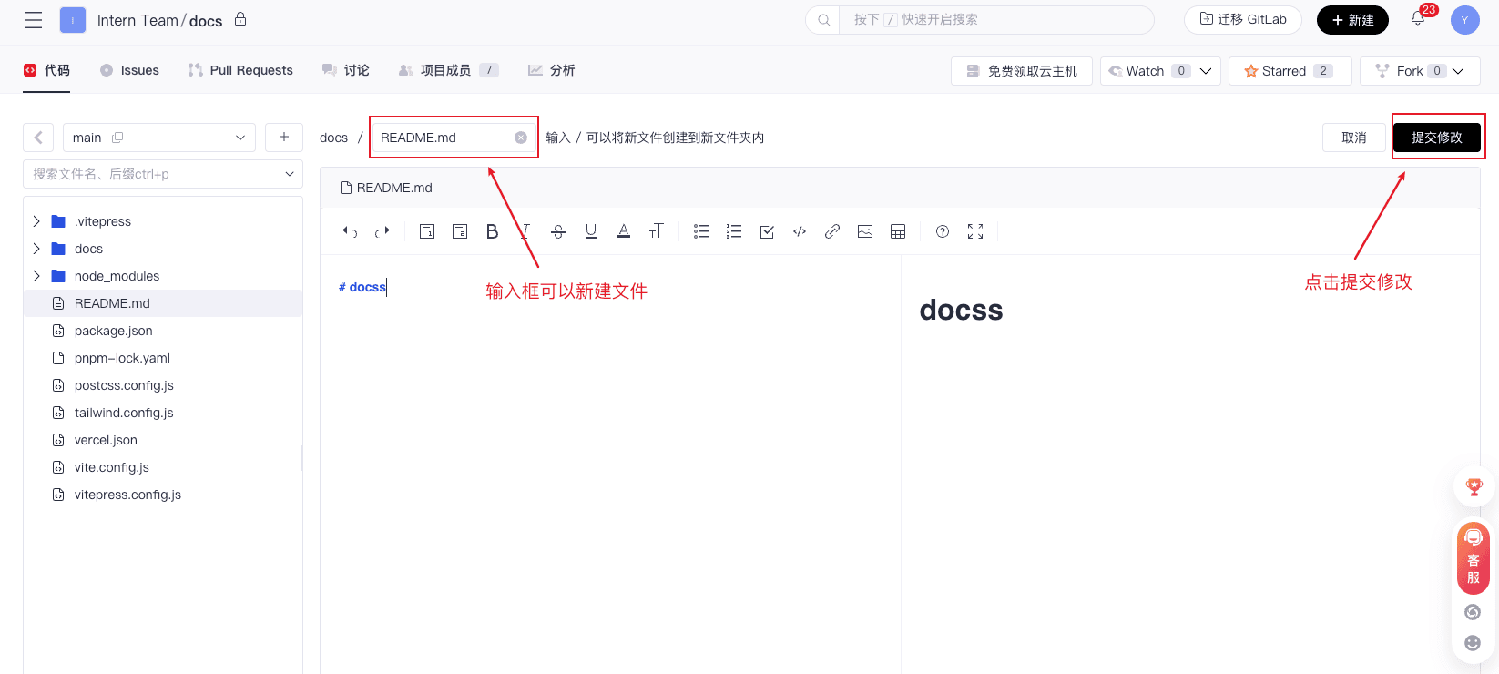This screenshot has height=674, width=1499.
Task: Click the 取消 cancel button
Action: pos(1353,138)
